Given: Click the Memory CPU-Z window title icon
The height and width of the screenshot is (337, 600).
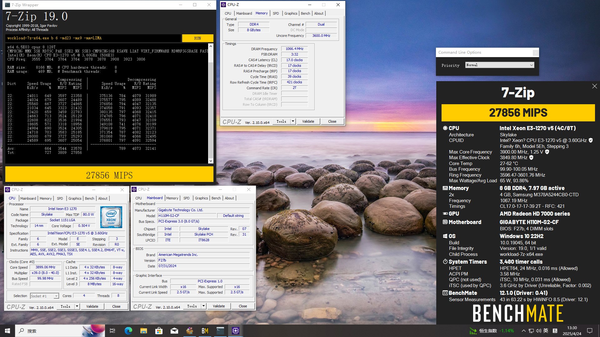Looking at the screenshot, I should 223,5.
